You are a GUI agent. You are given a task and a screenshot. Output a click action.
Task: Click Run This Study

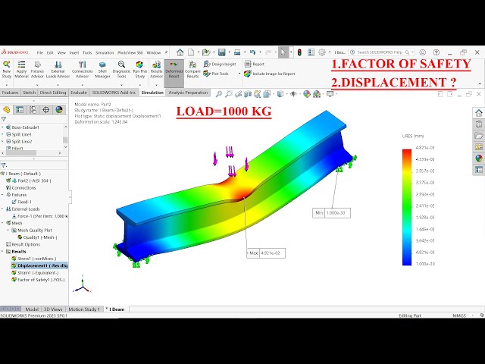pos(139,70)
